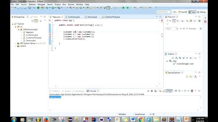The height and width of the screenshot is (122, 218).
Task: Toggle Link with Editor in Package Explorer
Action: point(36,21)
